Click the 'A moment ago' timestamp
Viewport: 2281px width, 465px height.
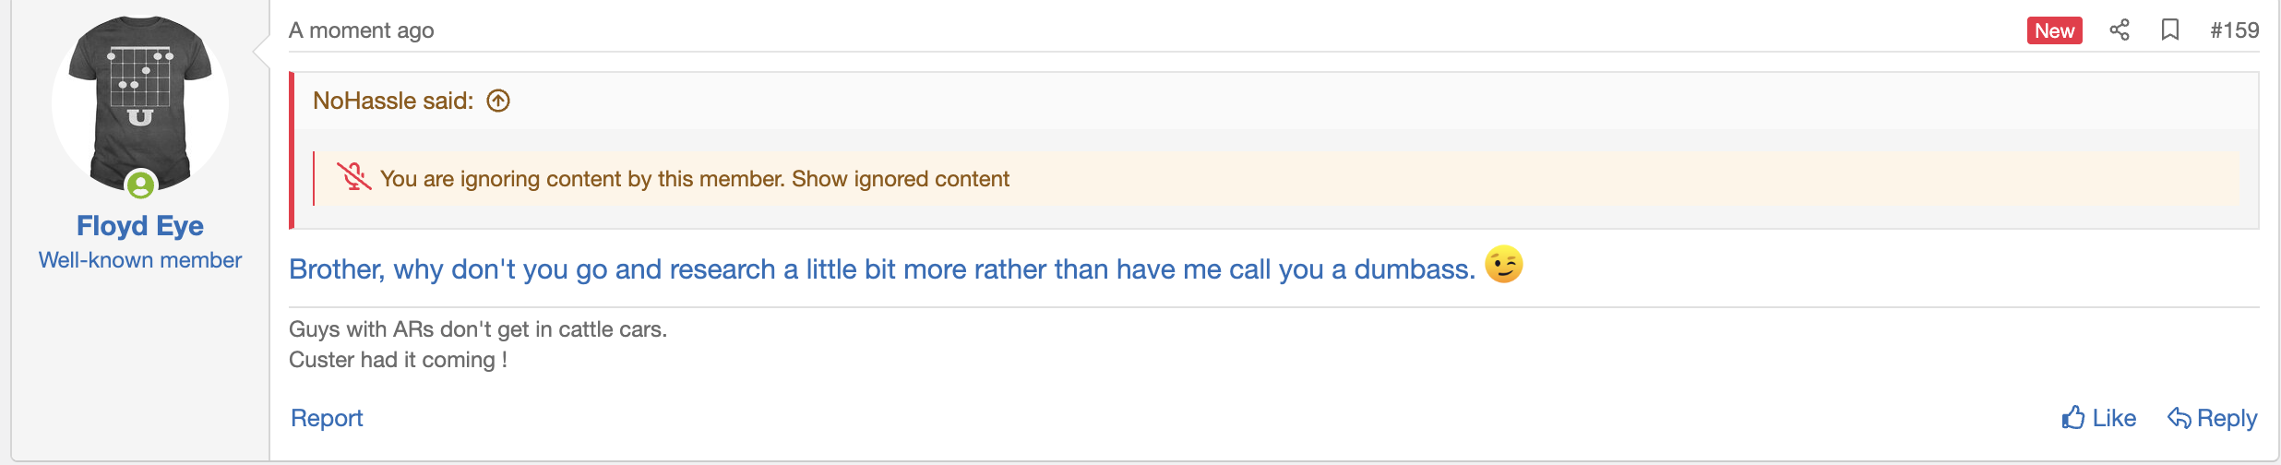point(361,30)
